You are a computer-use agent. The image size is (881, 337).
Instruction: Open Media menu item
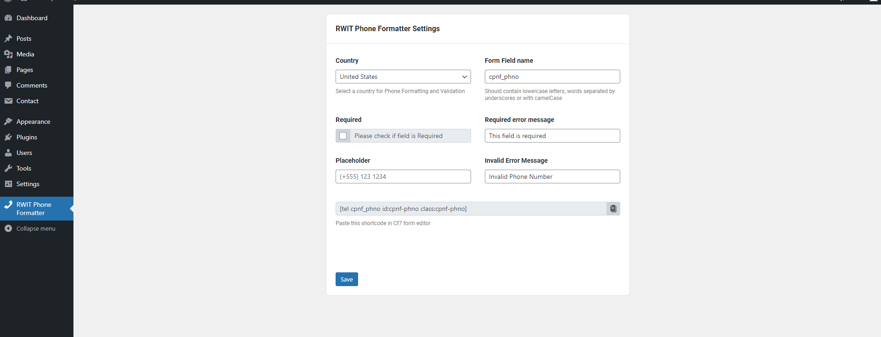37,54
